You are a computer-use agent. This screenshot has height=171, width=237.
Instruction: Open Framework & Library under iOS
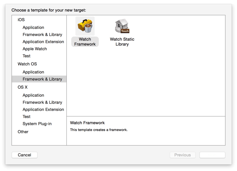(x=42, y=34)
